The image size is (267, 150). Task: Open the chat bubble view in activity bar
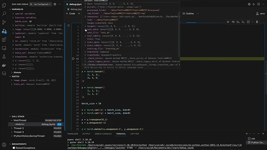tap(4, 74)
